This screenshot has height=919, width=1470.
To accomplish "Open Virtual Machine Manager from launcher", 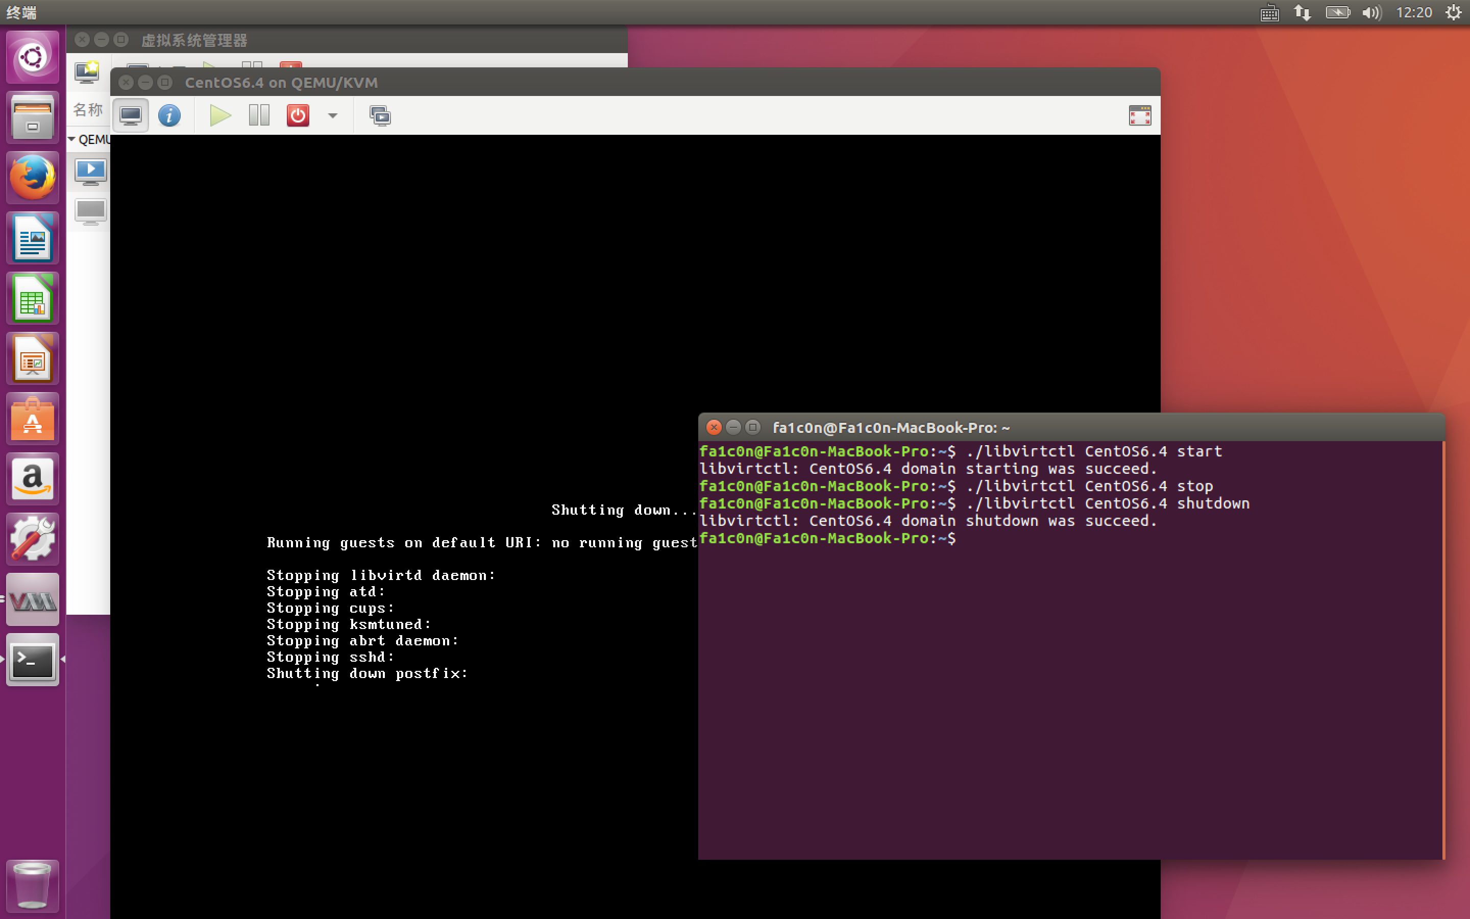I will (x=33, y=600).
